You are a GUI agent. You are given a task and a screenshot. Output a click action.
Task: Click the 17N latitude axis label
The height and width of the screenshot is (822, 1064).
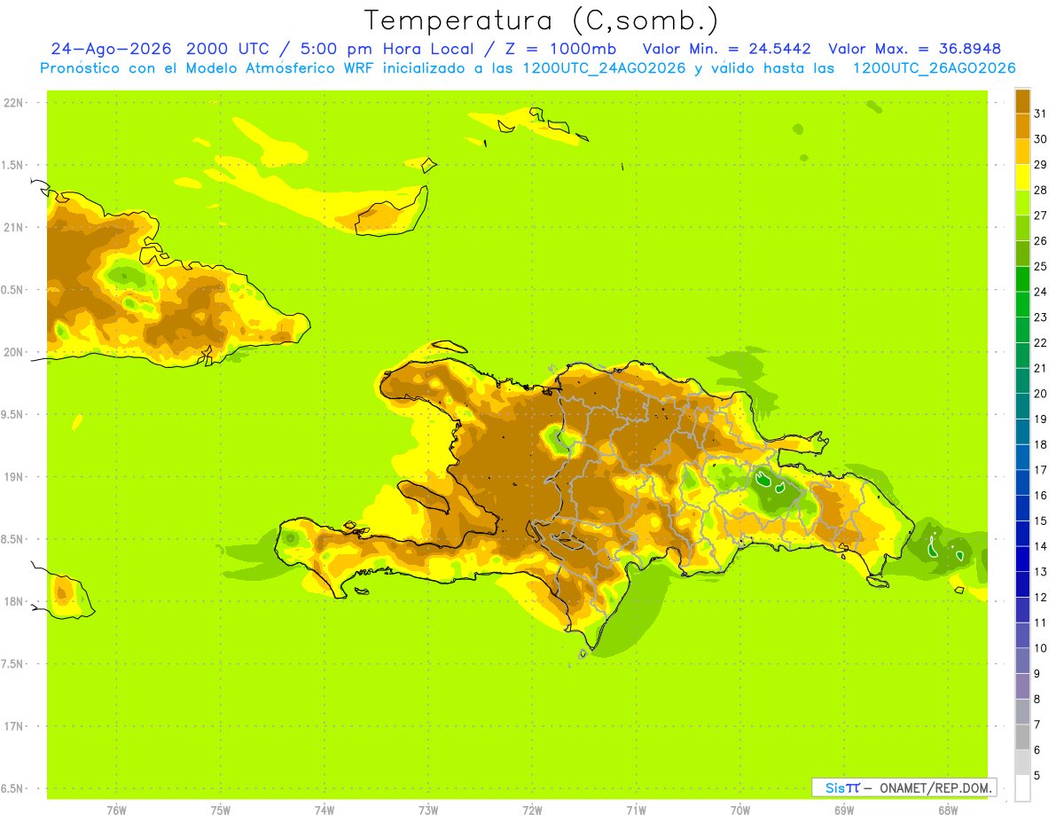point(14,727)
